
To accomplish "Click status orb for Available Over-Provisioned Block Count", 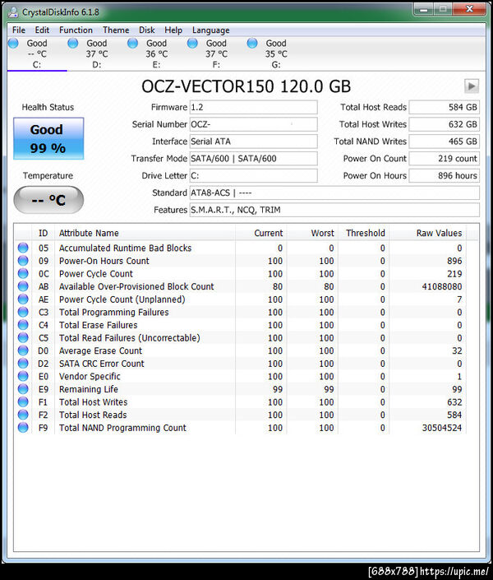I will point(23,286).
